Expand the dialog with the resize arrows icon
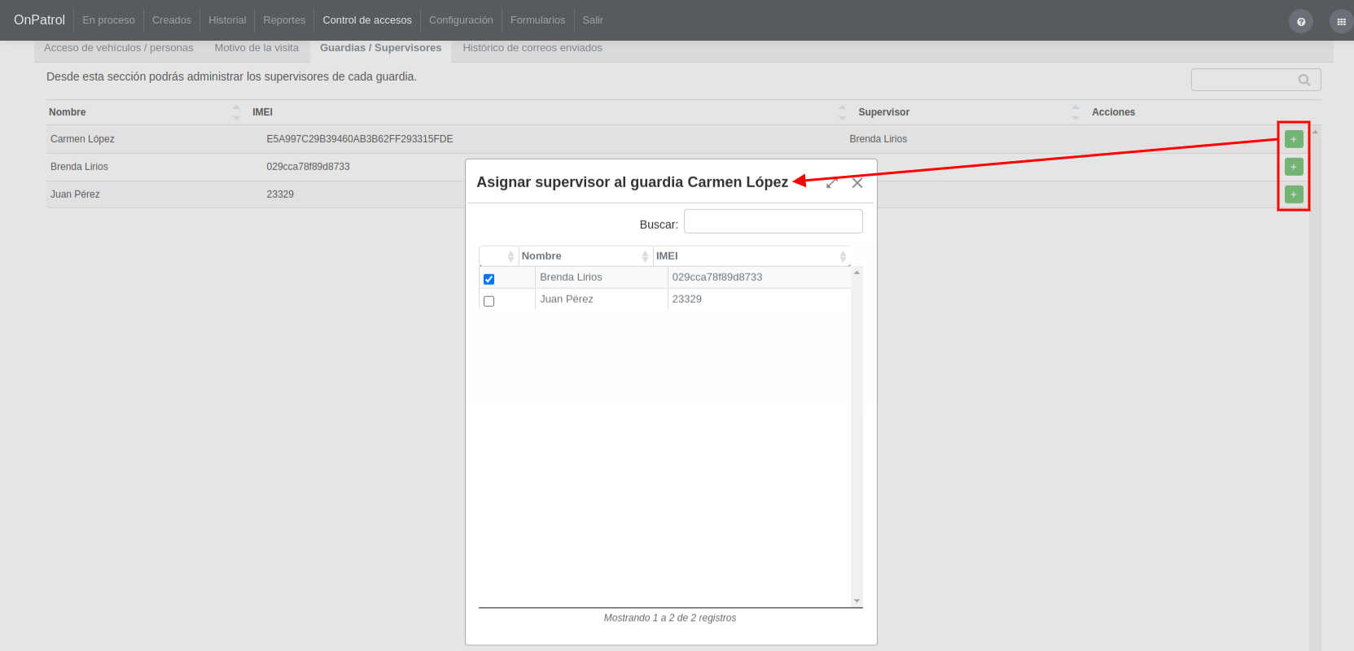This screenshot has width=1354, height=651. click(x=831, y=183)
